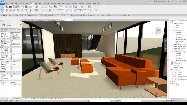Select A101 - Site Plan sheet
The height and width of the screenshot is (105, 187).
tap(178, 73)
